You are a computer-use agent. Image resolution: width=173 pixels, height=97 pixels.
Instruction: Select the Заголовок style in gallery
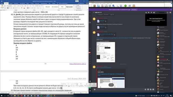click(x=69, y=7)
